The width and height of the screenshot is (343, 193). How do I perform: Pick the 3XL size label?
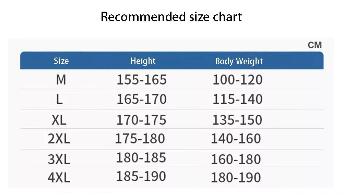[x=59, y=159]
